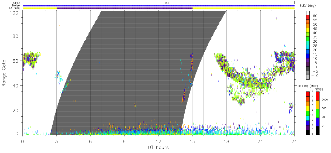Click the Range Gate tick label 80
This screenshot has width=331, height=153.
click(16, 36)
